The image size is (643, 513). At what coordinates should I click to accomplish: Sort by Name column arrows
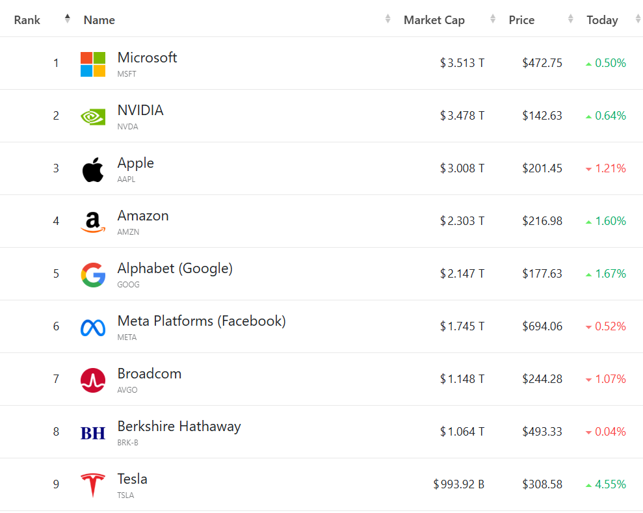tap(388, 19)
